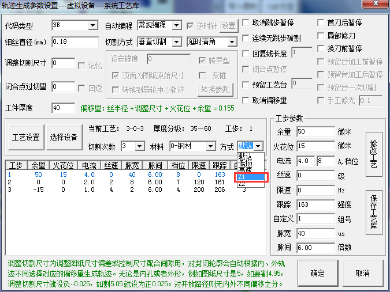This screenshot has height=292, width=390.
Task: Enable the 取消跳步暂停 checkbox
Action: pyautogui.click(x=246, y=23)
